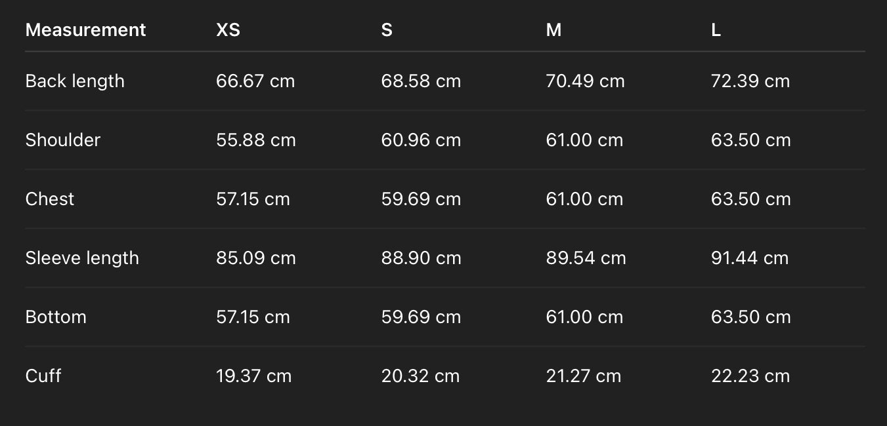Screen dimensions: 887x426
Task: Select the 88.90 cm sleeve length value
Action: click(x=421, y=258)
